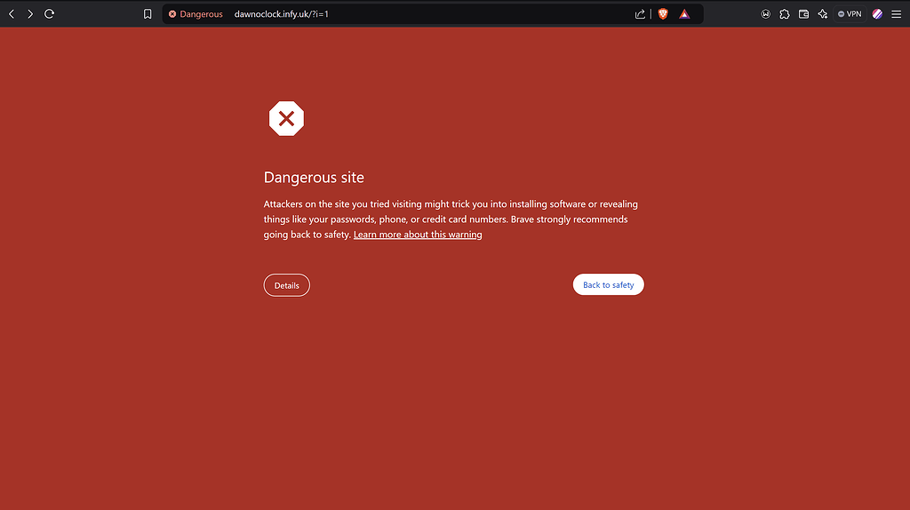Open the circular W toolbar extension icon
910x510 pixels.
pyautogui.click(x=765, y=14)
